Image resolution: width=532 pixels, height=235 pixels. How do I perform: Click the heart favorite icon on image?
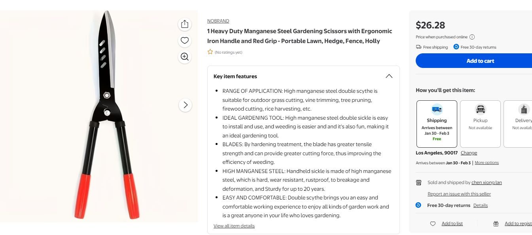[x=184, y=40]
